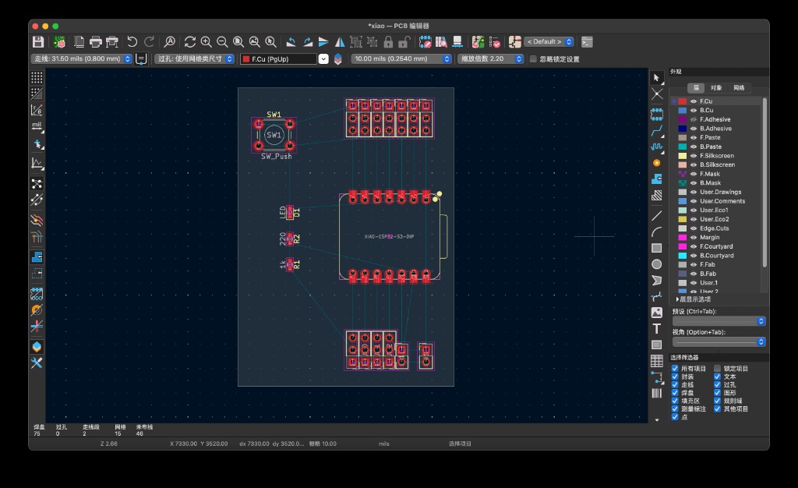
Task: Click the Refresh view icon
Action: 190,42
